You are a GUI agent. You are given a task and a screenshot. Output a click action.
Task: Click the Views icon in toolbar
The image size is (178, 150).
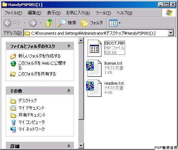[113, 23]
